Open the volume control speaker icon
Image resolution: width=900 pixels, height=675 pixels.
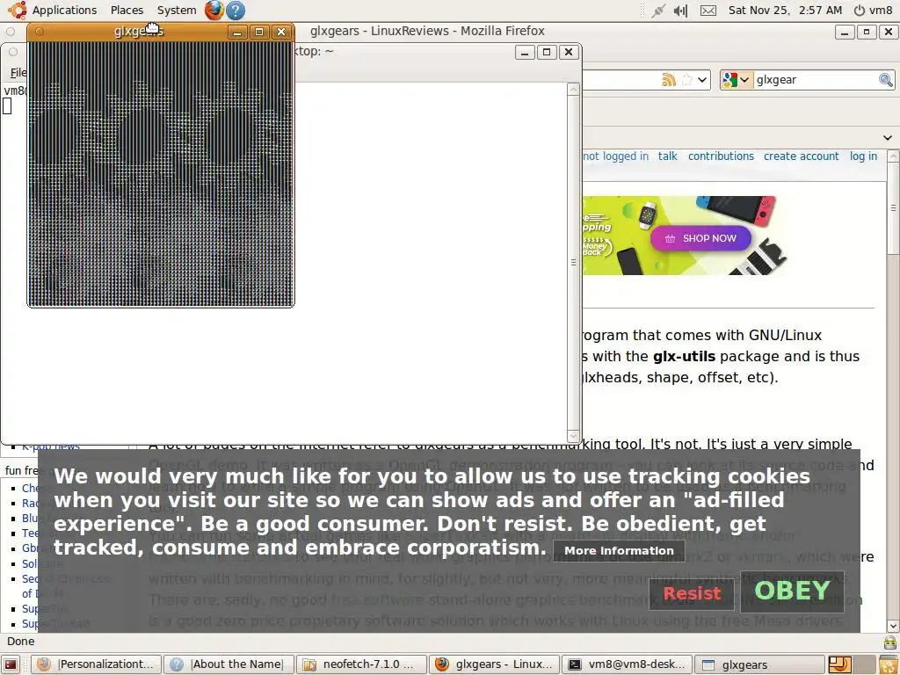coord(681,11)
